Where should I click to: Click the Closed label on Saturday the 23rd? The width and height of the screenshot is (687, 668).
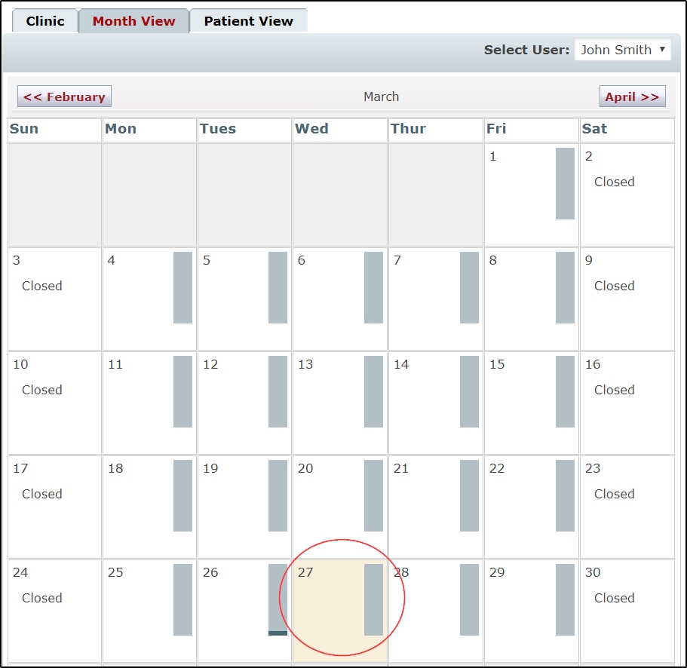[x=615, y=494]
